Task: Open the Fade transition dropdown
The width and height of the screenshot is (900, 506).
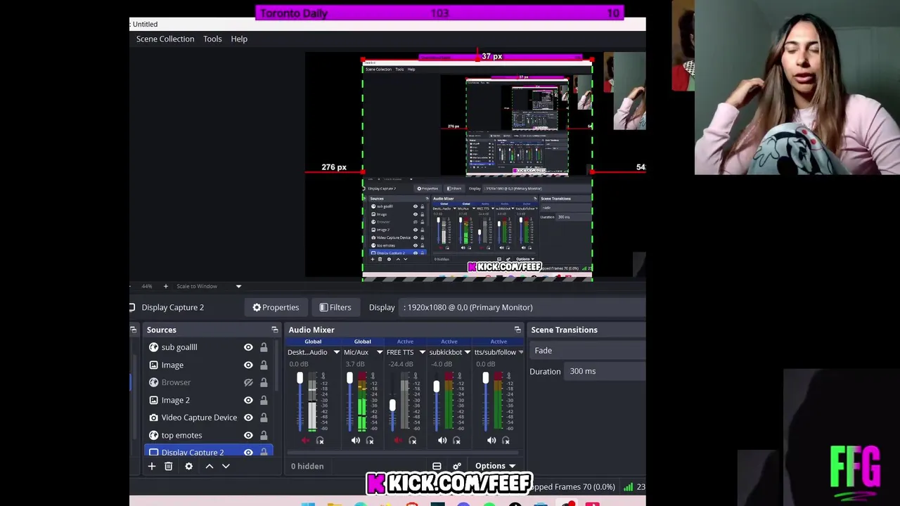Action: (588, 351)
